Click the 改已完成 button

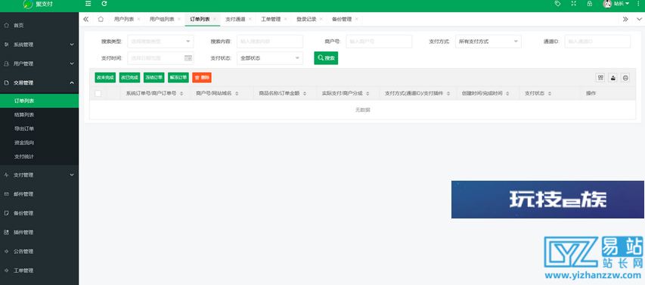tap(129, 77)
